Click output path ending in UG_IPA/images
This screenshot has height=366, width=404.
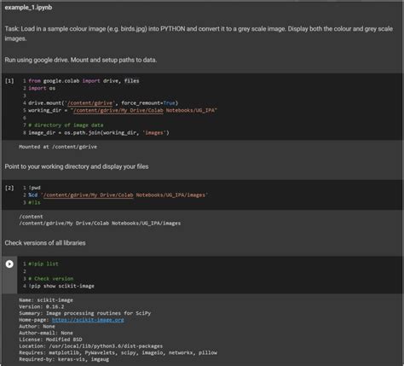[100, 224]
